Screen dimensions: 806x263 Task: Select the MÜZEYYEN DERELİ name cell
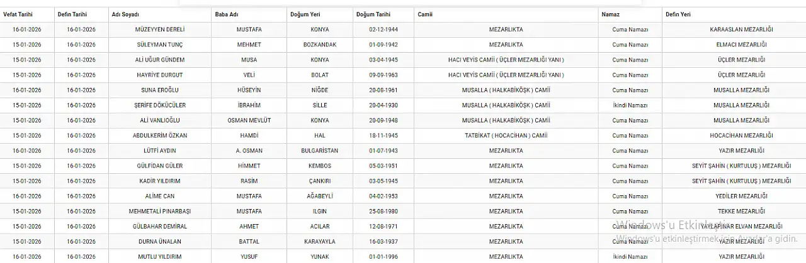click(160, 30)
